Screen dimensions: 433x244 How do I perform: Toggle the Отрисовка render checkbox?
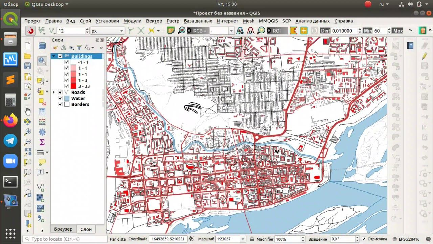(x=364, y=239)
